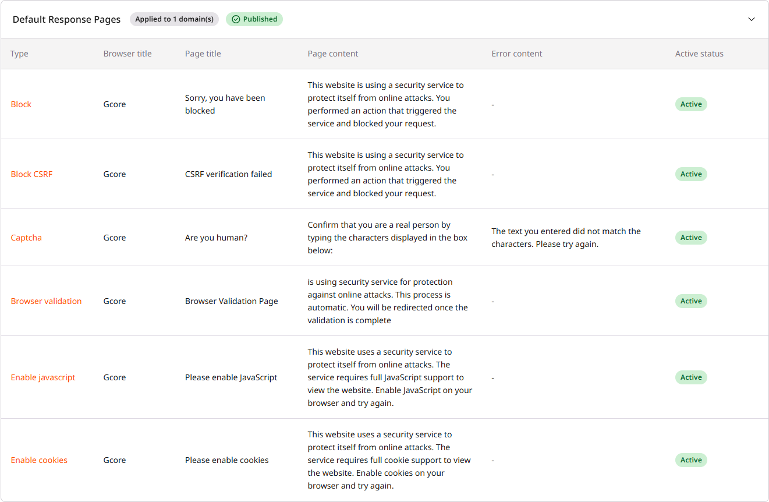This screenshot has height=502, width=769.
Task: Click the Error content column header
Action: tap(516, 53)
